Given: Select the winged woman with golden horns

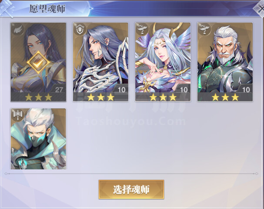Looking at the screenshot, I should pos(163,62).
